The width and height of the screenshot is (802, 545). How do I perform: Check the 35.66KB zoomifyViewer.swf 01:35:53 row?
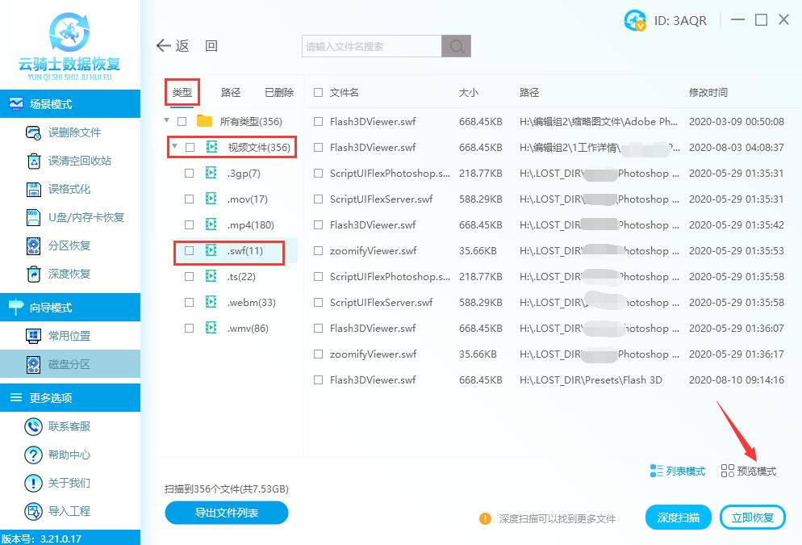pos(318,251)
